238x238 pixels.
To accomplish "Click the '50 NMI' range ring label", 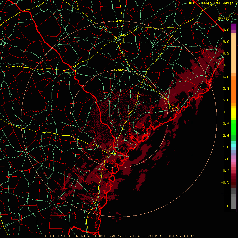I will (119, 70).
